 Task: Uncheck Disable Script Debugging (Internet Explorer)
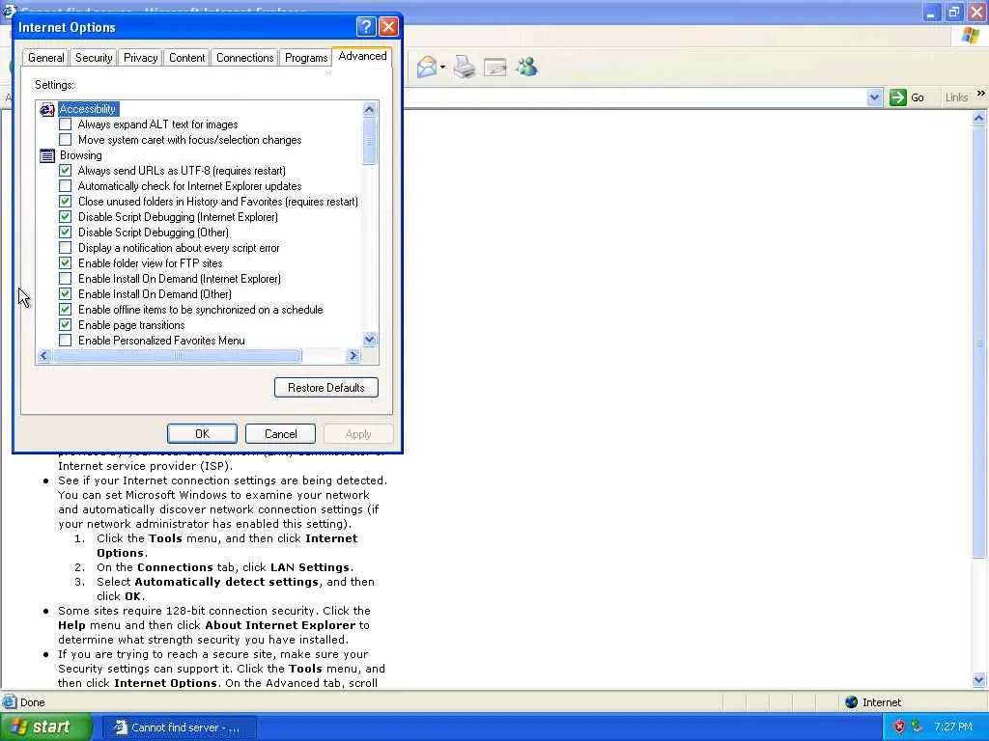[65, 217]
